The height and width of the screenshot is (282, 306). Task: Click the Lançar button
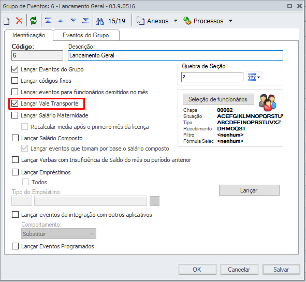[x=249, y=190]
